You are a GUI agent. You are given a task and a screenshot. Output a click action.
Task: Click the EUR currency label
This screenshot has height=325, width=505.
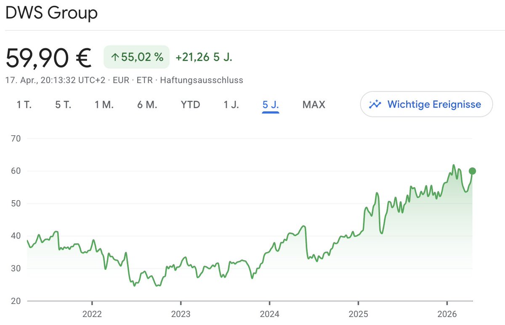pos(122,80)
